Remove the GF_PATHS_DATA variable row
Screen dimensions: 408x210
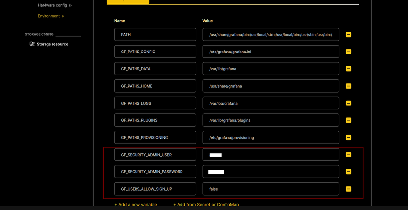click(x=349, y=69)
